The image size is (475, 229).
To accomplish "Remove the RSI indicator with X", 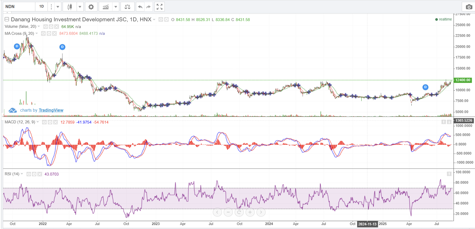I will click(x=40, y=174).
